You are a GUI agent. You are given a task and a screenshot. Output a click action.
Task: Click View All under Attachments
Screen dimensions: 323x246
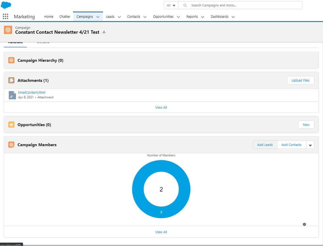(161, 107)
